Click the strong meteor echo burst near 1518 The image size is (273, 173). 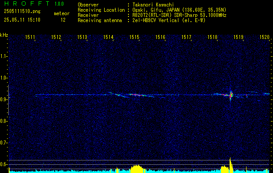(231, 95)
